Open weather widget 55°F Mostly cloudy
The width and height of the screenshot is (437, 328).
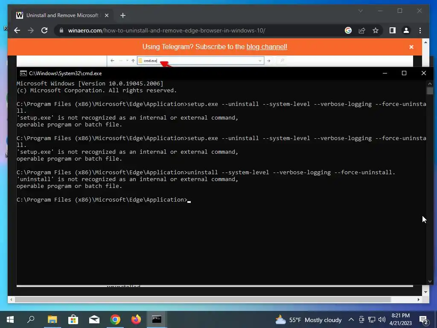(308, 319)
